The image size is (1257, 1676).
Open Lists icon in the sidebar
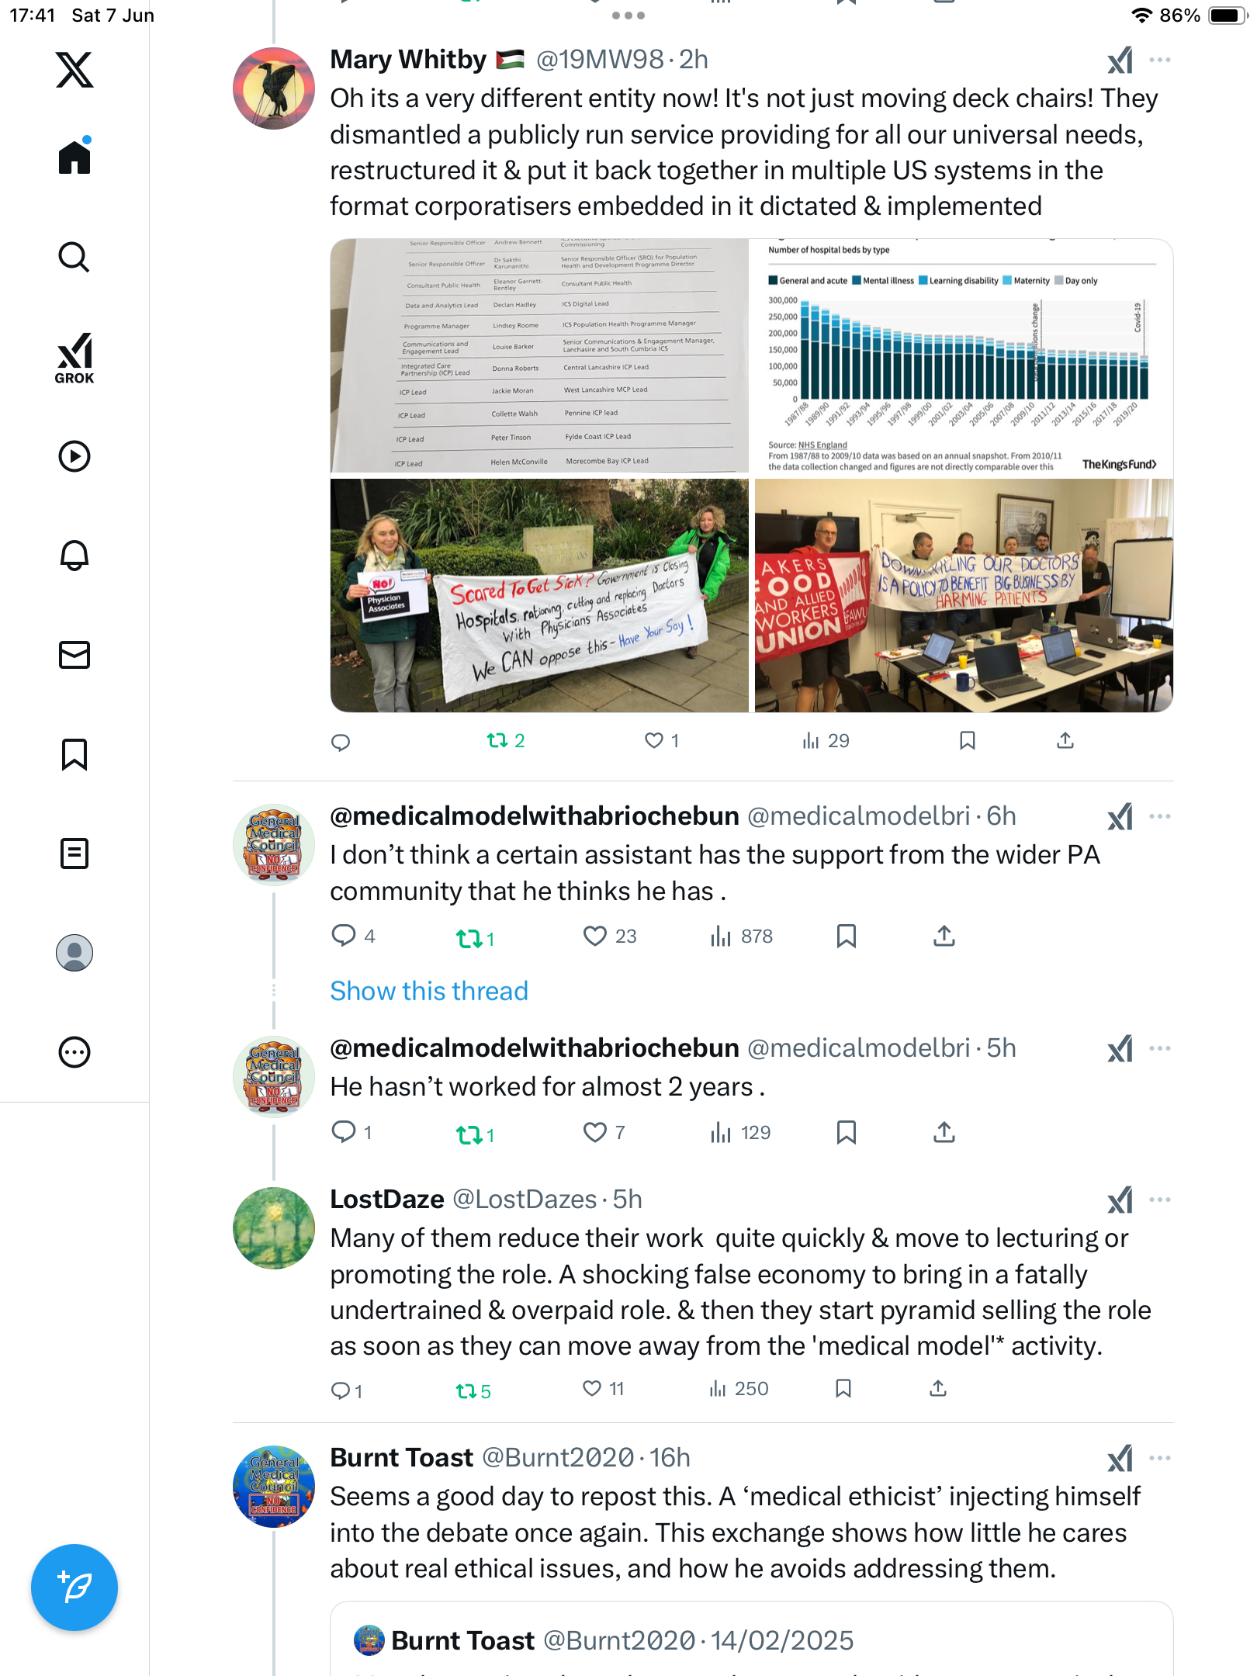[74, 854]
